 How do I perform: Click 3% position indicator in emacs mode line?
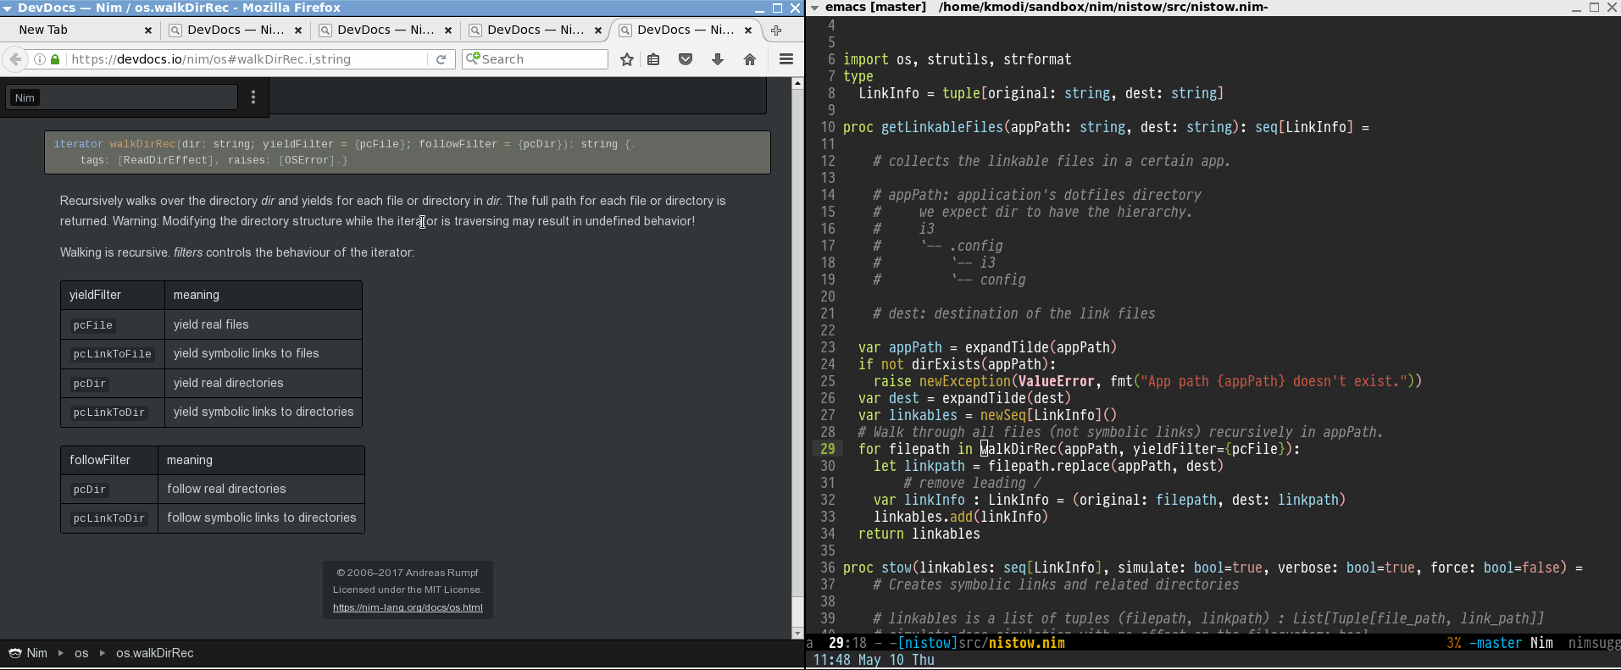click(x=1454, y=643)
